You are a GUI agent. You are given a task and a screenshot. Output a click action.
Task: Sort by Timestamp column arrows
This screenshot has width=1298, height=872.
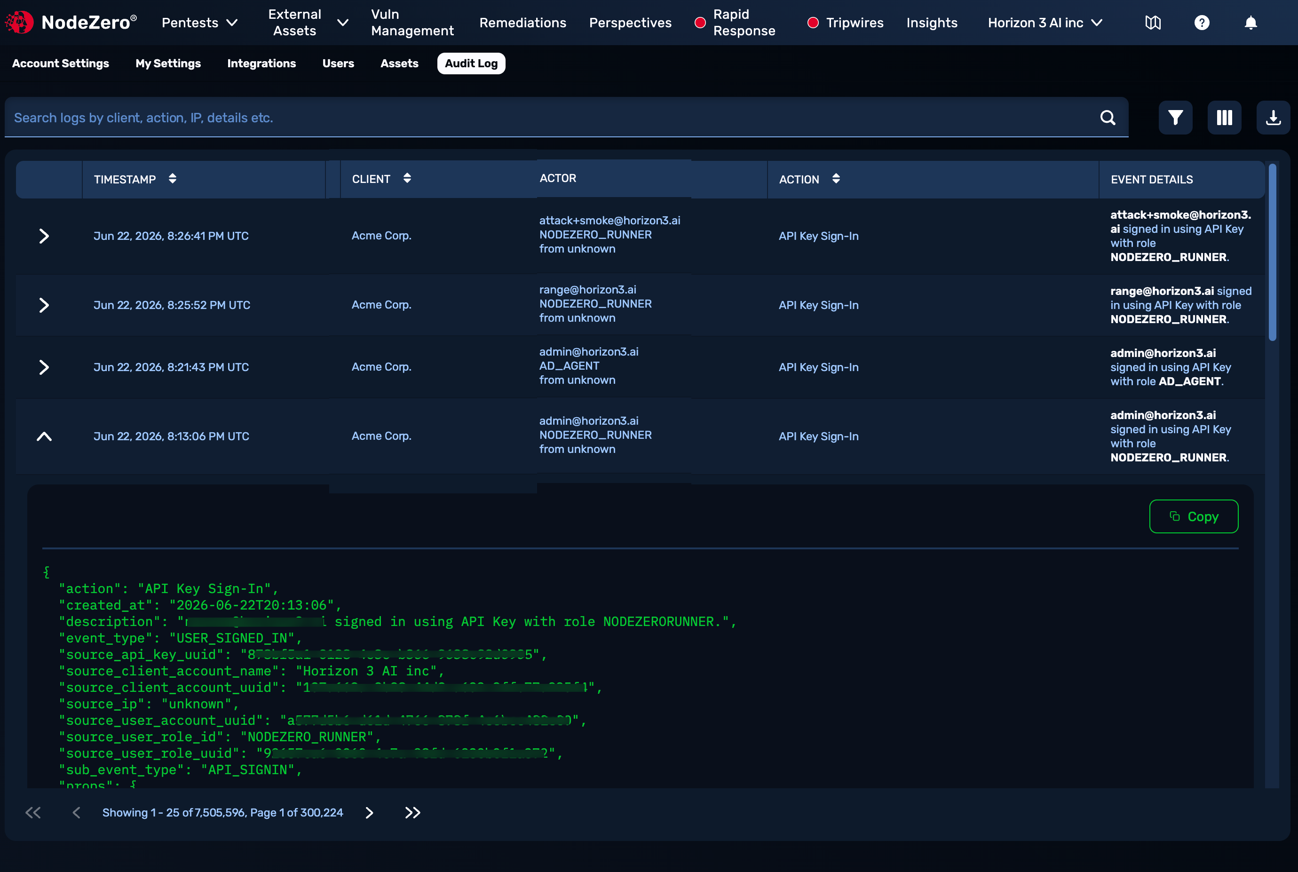173,179
